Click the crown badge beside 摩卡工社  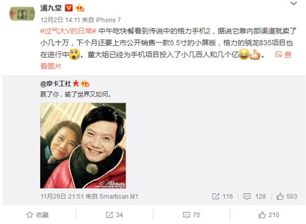pyautogui.click(x=85, y=84)
